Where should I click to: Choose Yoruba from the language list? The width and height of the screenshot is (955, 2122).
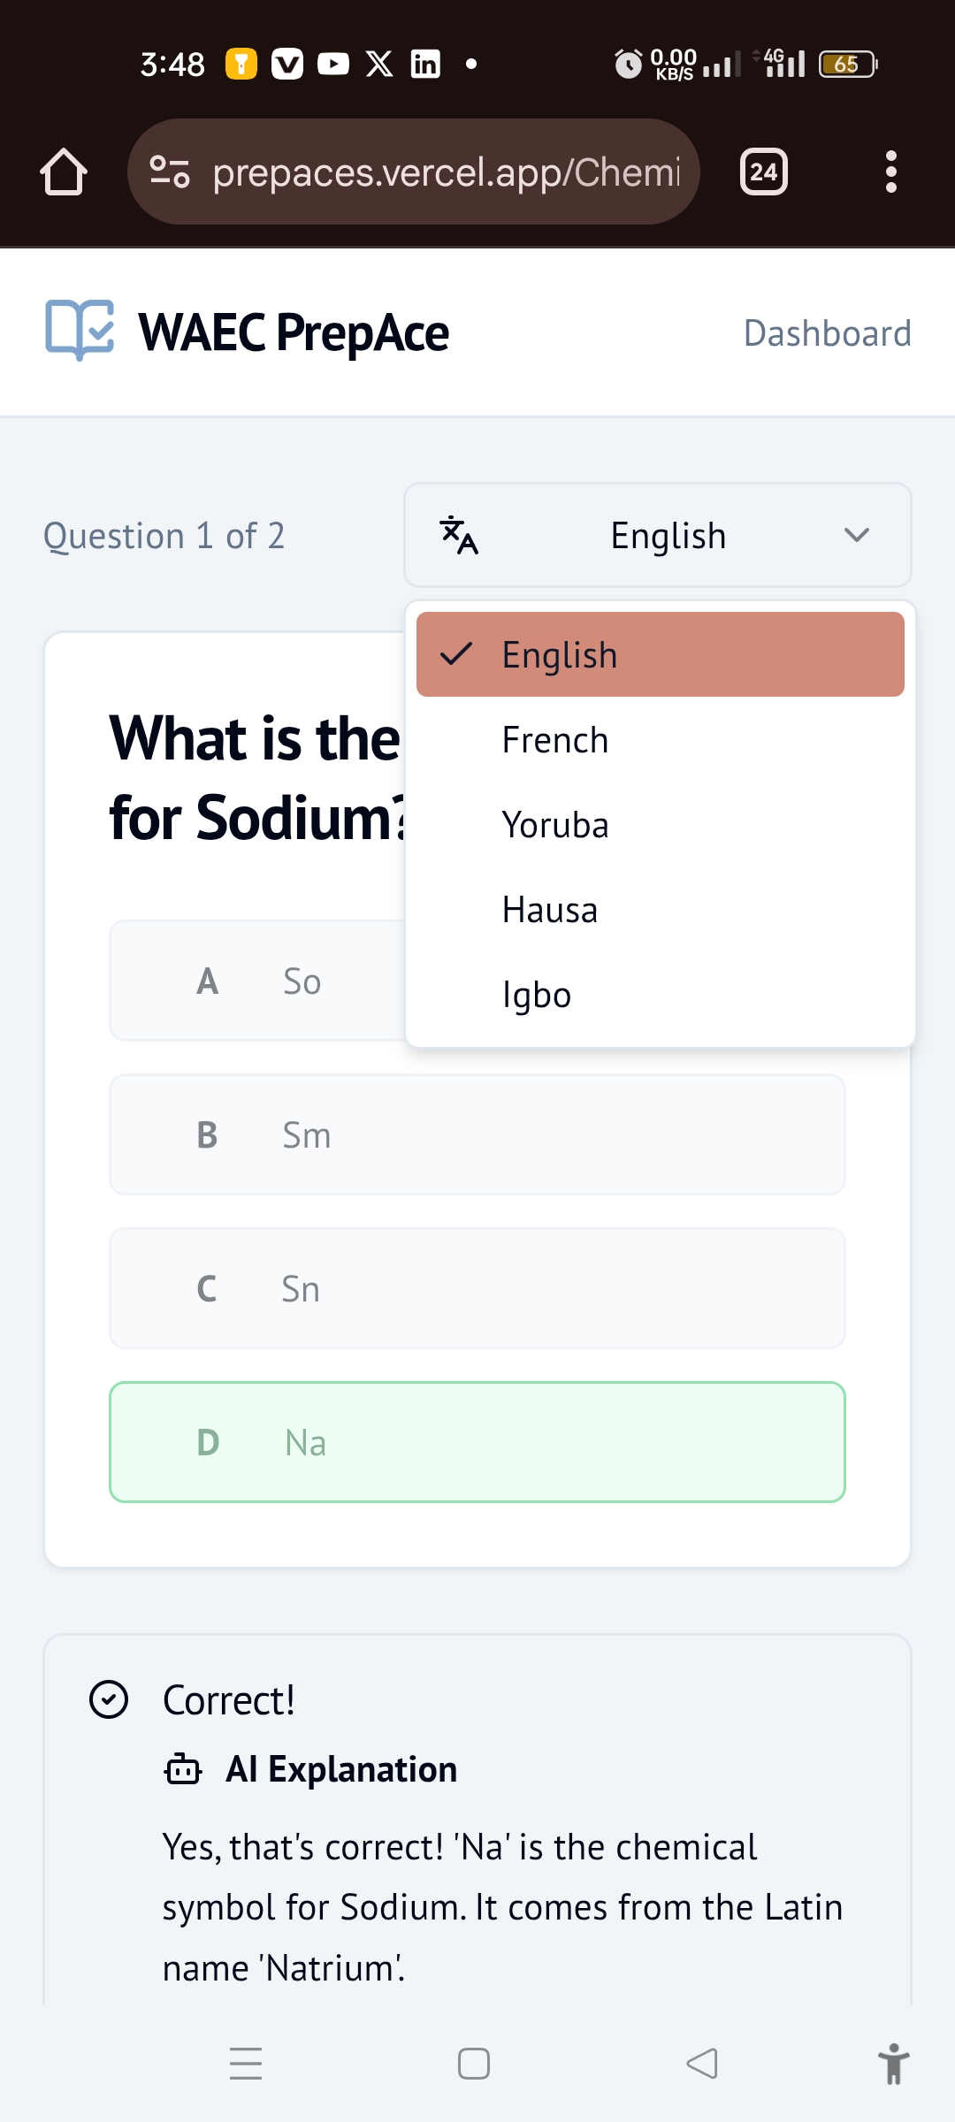point(555,825)
